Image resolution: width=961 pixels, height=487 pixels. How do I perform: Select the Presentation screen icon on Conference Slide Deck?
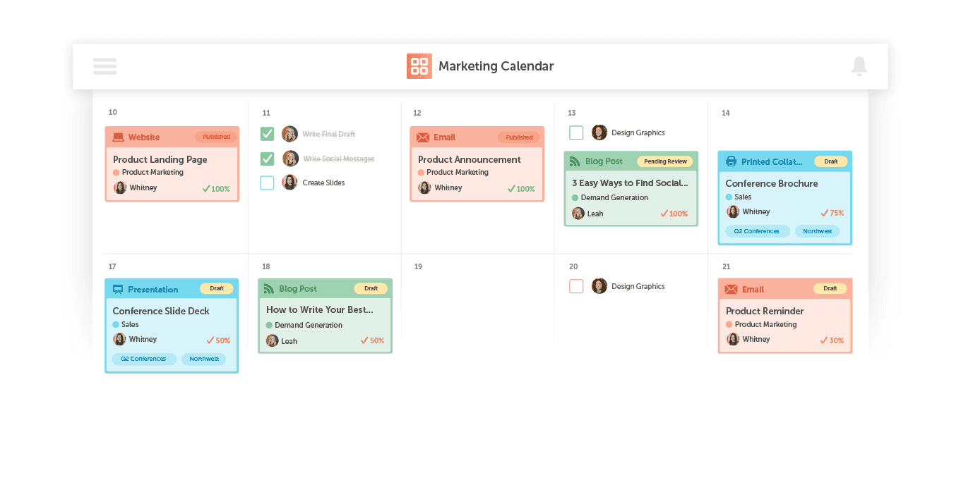(117, 289)
